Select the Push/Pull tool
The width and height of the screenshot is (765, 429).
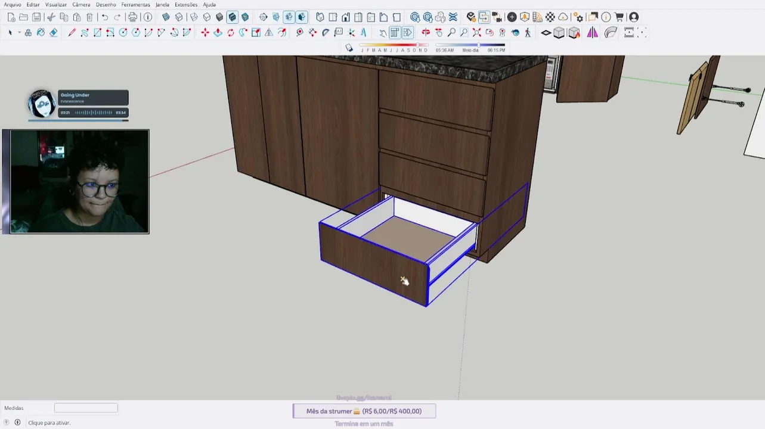tap(218, 33)
